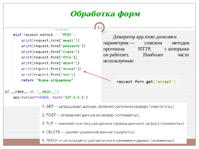The height and width of the screenshot is (149, 199).
Task: Click the snippet request.form.get('accept')
Action: [x=146, y=82]
